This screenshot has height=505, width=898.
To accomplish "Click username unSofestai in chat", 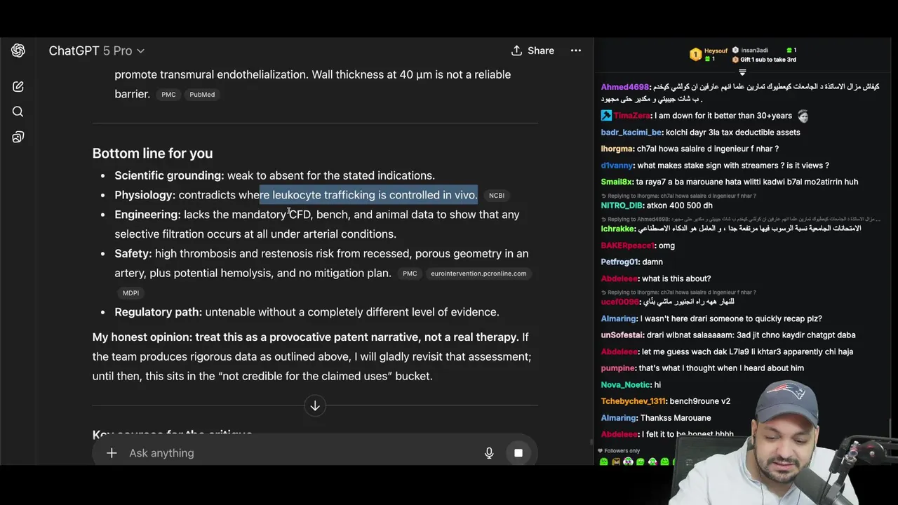I will pyautogui.click(x=622, y=335).
